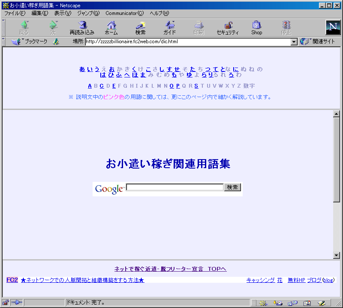The image size is (343, 308).
Task: Collapse the navigation toolbar handle
Action: click(x=3, y=27)
